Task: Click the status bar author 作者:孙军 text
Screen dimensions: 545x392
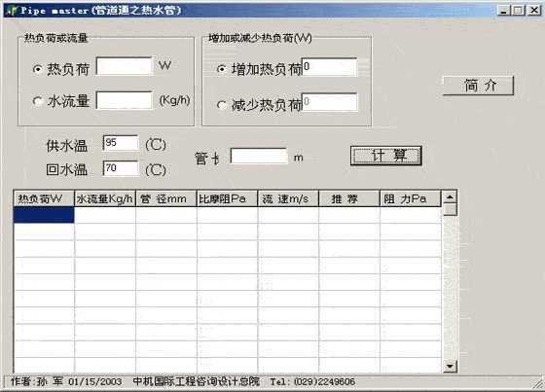Action: click(x=37, y=381)
